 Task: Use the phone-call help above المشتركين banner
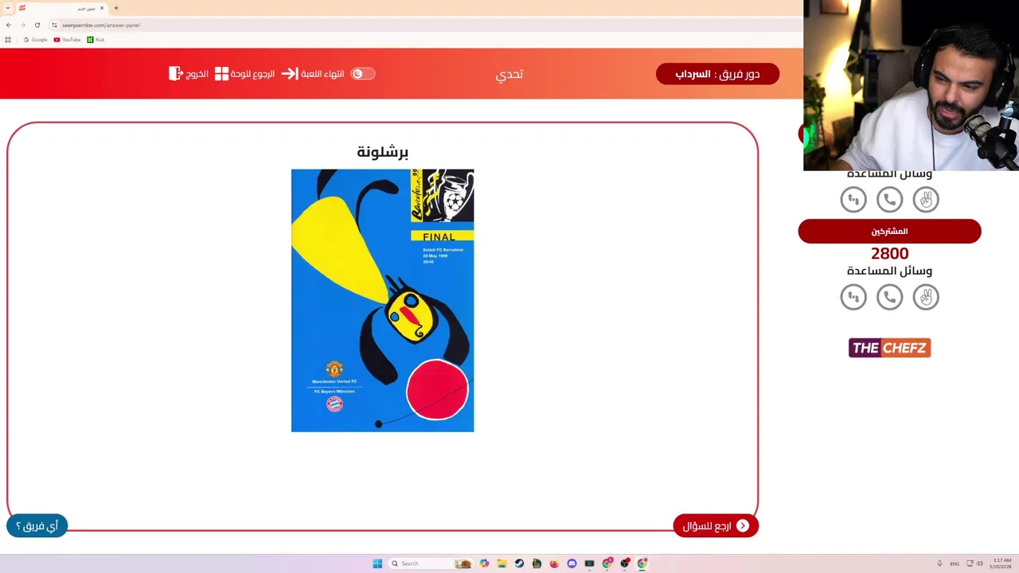point(889,200)
